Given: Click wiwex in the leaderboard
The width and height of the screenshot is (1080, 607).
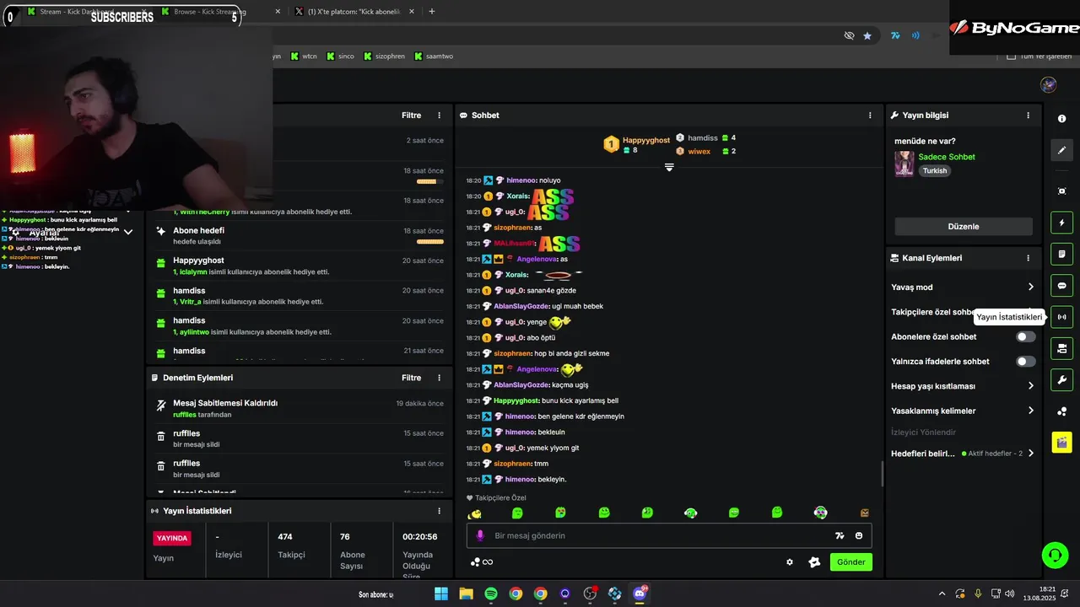Looking at the screenshot, I should pyautogui.click(x=699, y=152).
